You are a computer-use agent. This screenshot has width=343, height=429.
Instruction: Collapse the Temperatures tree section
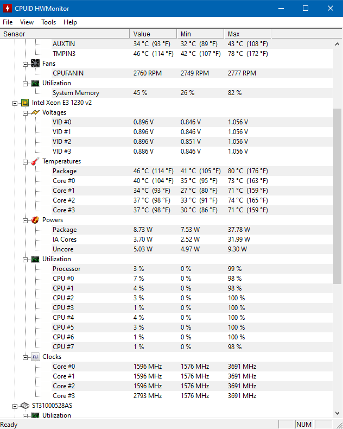click(x=25, y=162)
